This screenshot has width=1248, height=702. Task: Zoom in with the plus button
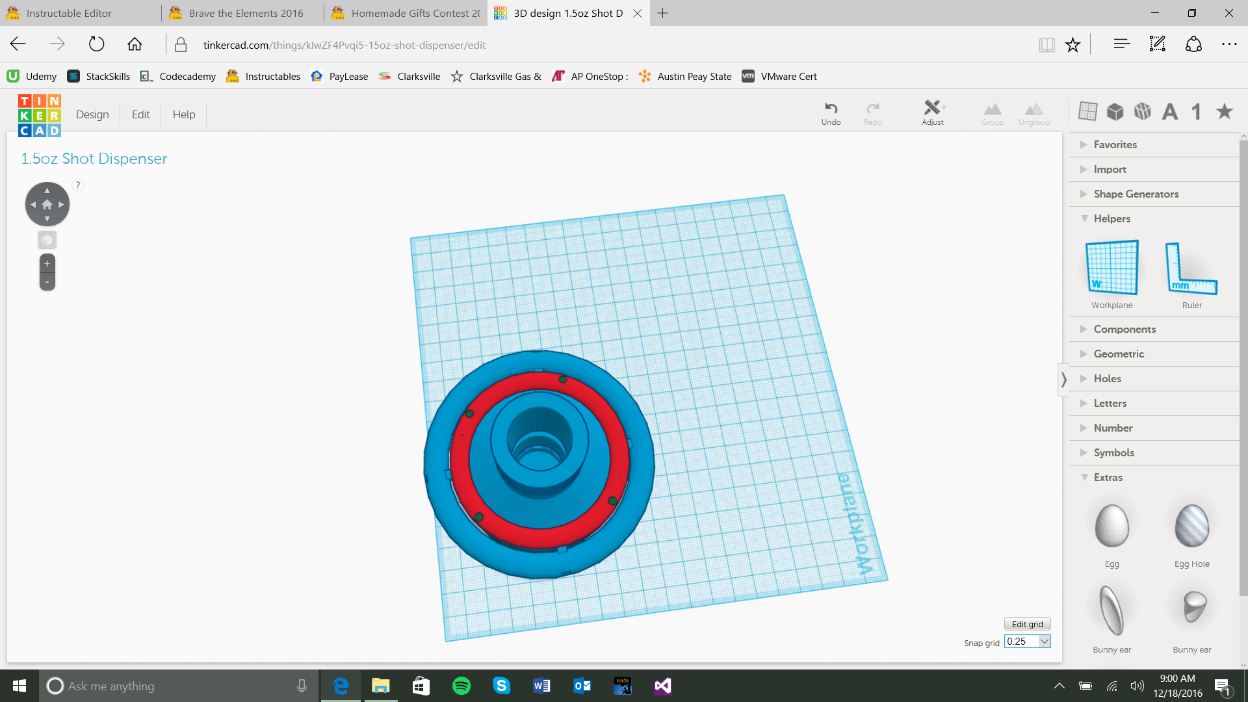(47, 263)
